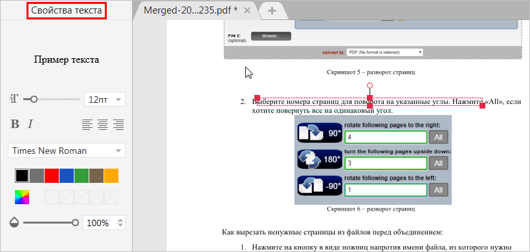
Task: Select the red color swatch
Action: pyautogui.click(x=52, y=175)
